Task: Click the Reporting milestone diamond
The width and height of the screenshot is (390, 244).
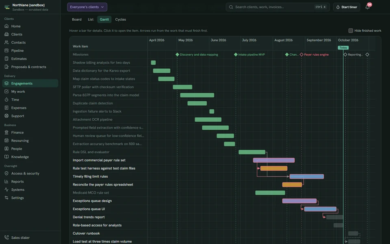Action: (345, 54)
